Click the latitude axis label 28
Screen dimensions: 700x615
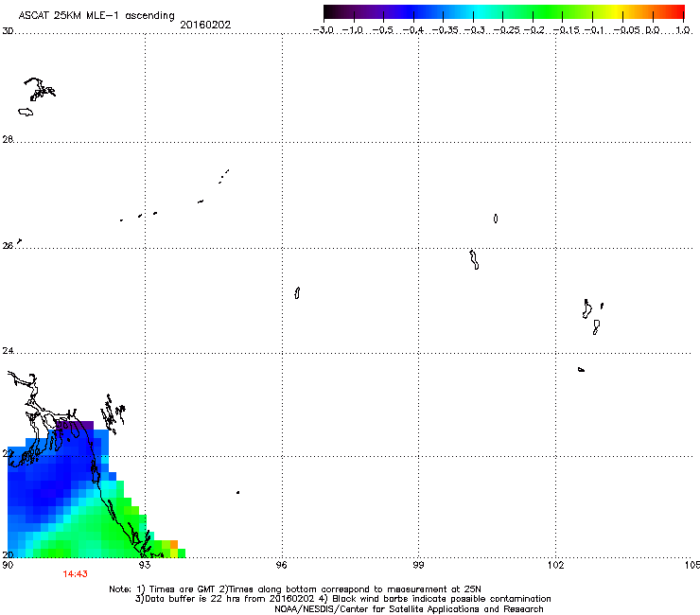click(x=8, y=139)
